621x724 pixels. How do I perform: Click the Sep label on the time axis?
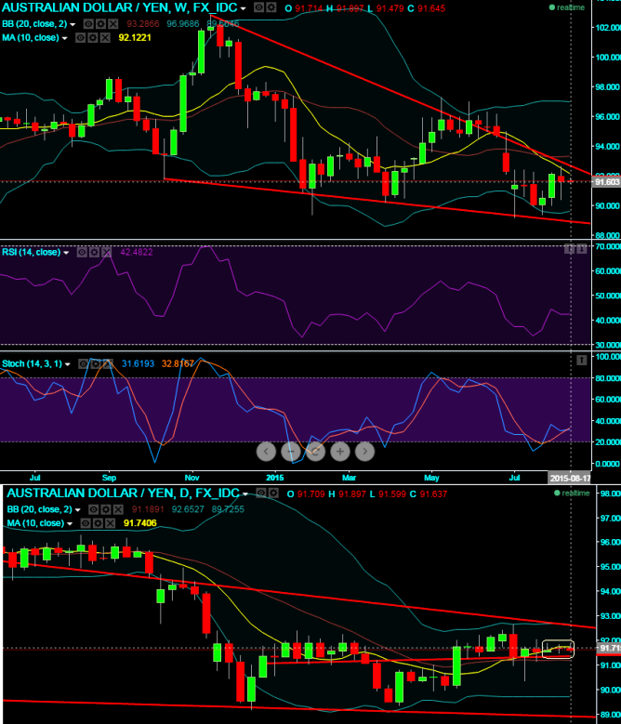(109, 478)
